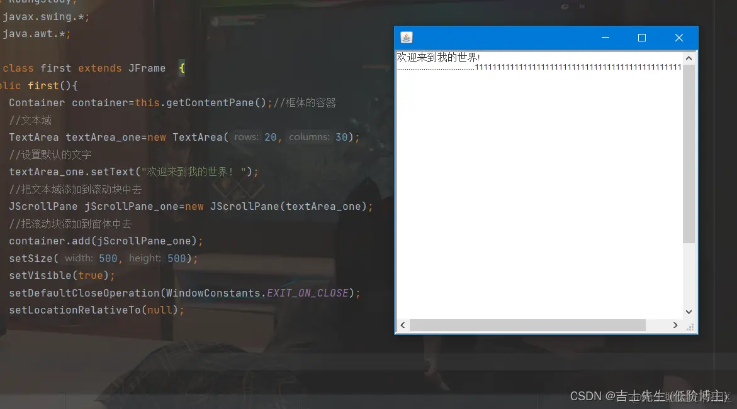This screenshot has height=409, width=737.
Task: Click the vertical scrollbar up arrow
Action: pos(689,58)
